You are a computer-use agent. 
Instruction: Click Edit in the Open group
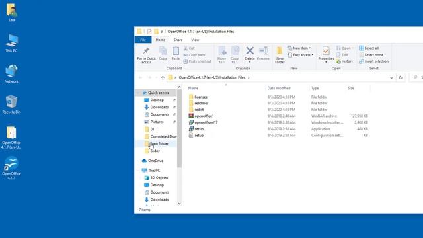(x=342, y=55)
